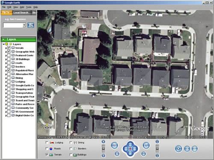Uncheck Terrain in the bottom panel
The width and height of the screenshot is (214, 160).
pyautogui.click(x=47, y=154)
